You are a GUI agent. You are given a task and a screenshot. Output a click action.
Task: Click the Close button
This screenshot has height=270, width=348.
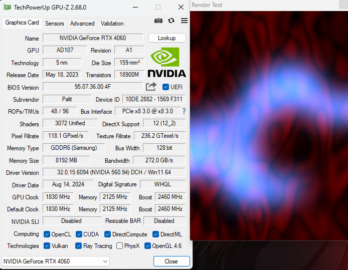tap(171, 261)
